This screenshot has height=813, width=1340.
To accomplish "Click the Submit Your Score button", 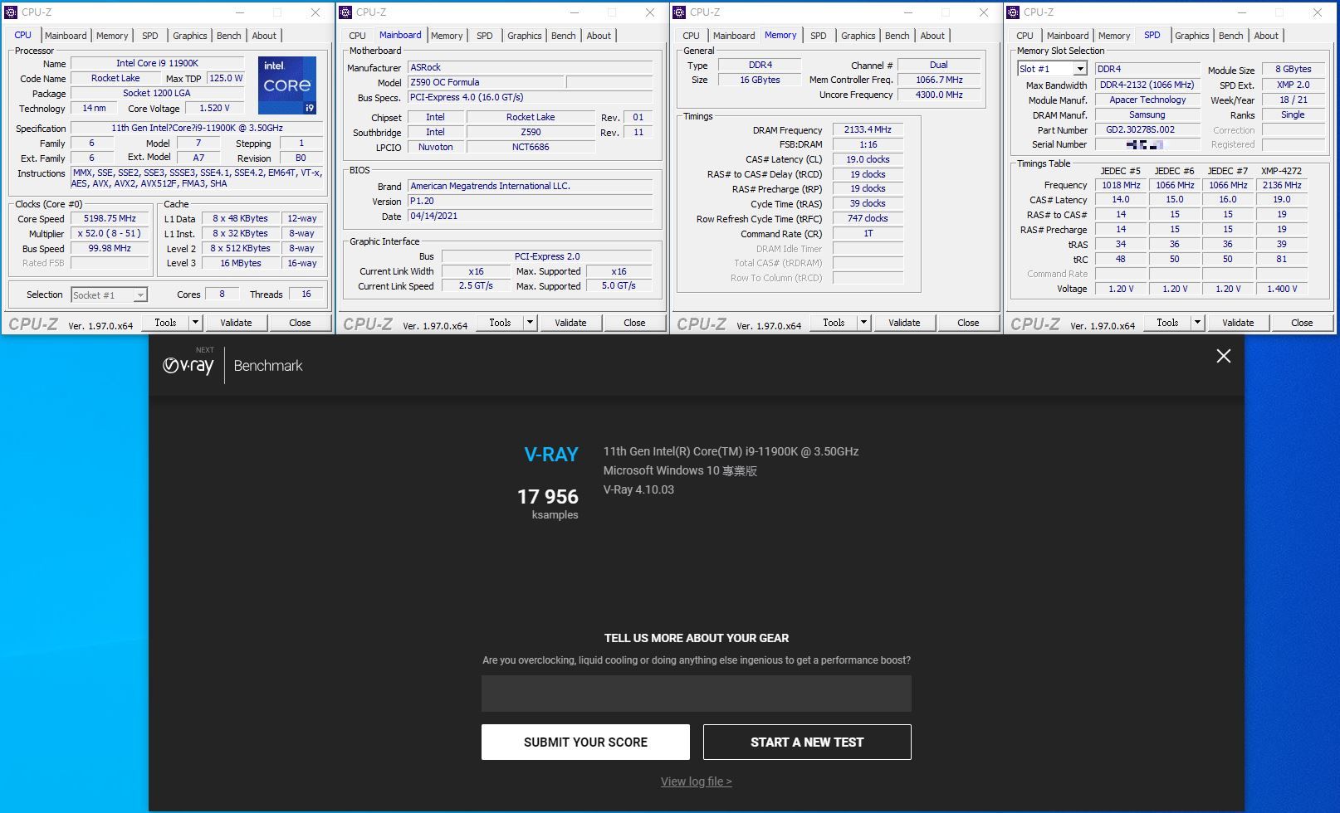I will click(x=585, y=742).
